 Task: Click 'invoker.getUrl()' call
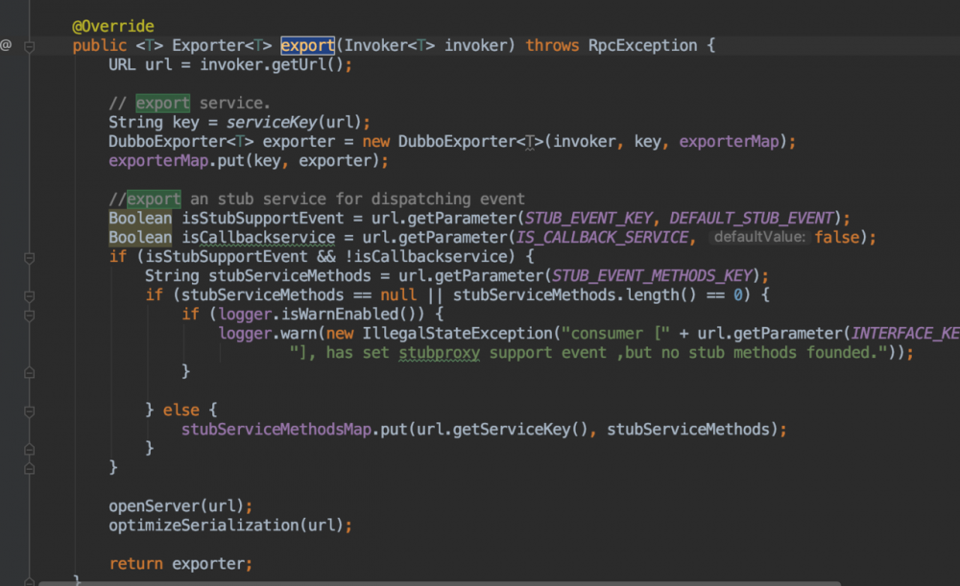(272, 65)
